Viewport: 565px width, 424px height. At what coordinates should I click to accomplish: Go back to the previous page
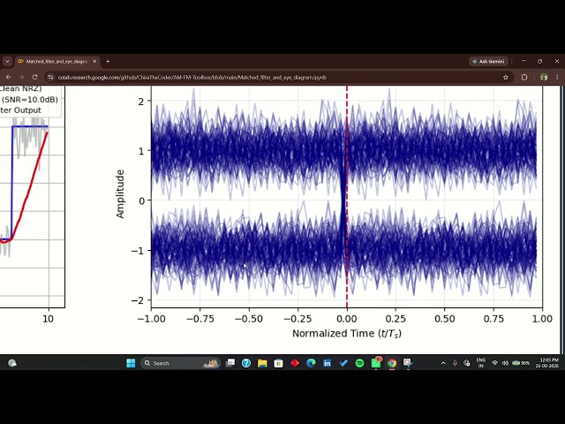click(x=8, y=77)
